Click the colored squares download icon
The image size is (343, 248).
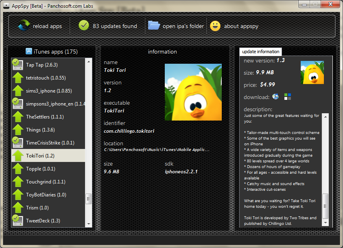(287, 97)
